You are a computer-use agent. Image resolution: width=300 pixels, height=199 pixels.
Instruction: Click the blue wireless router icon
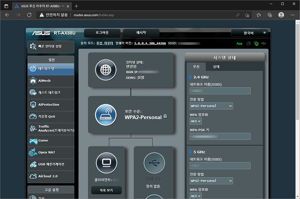pyautogui.click(x=106, y=115)
